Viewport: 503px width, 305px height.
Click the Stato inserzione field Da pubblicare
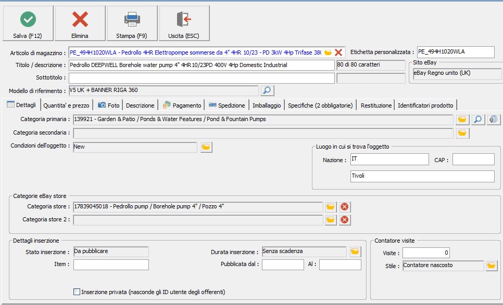pos(111,251)
